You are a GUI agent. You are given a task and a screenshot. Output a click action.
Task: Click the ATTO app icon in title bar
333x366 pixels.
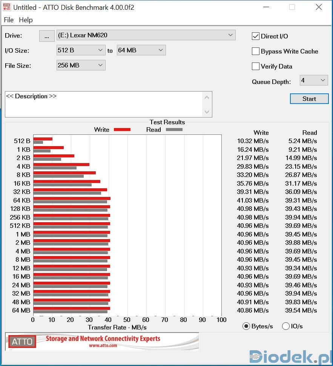(7, 7)
